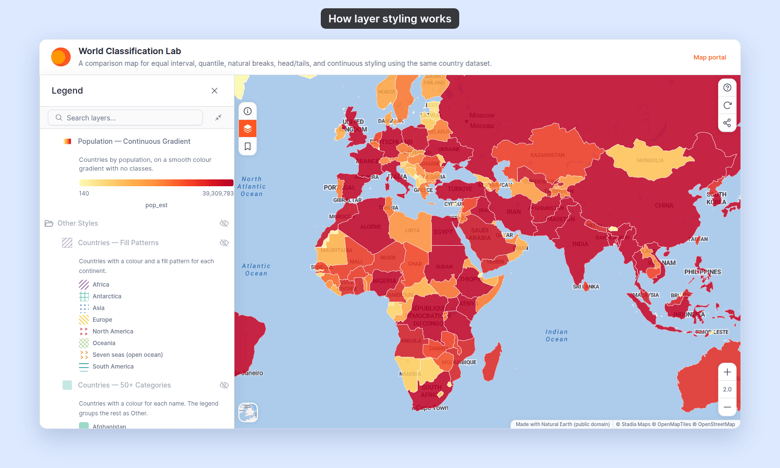Collapse all layers with the arrows icon
Image resolution: width=780 pixels, height=468 pixels.
218,117
